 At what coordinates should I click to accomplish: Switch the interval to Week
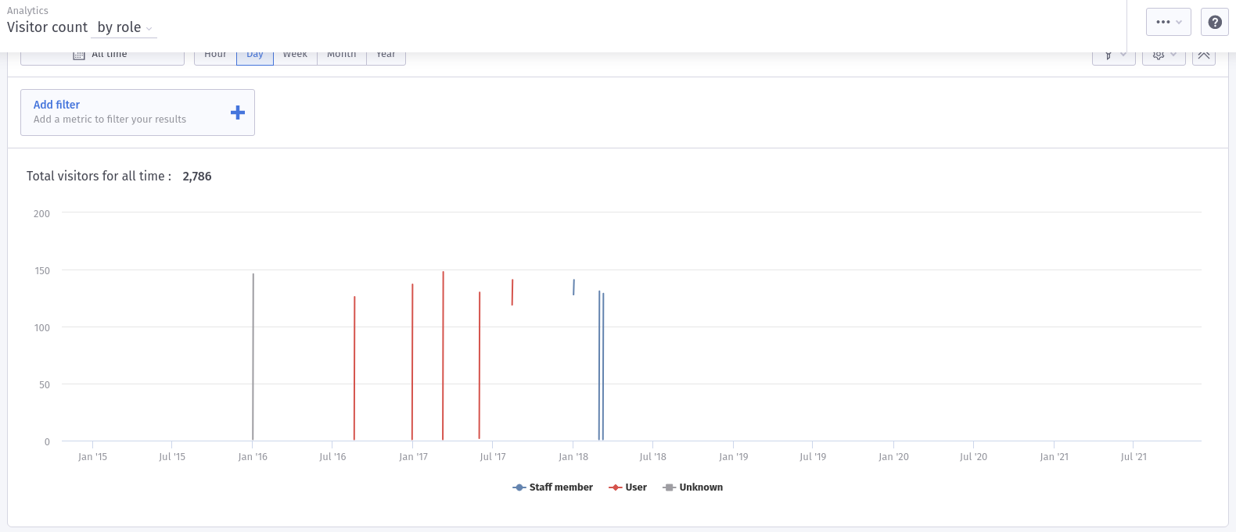295,55
